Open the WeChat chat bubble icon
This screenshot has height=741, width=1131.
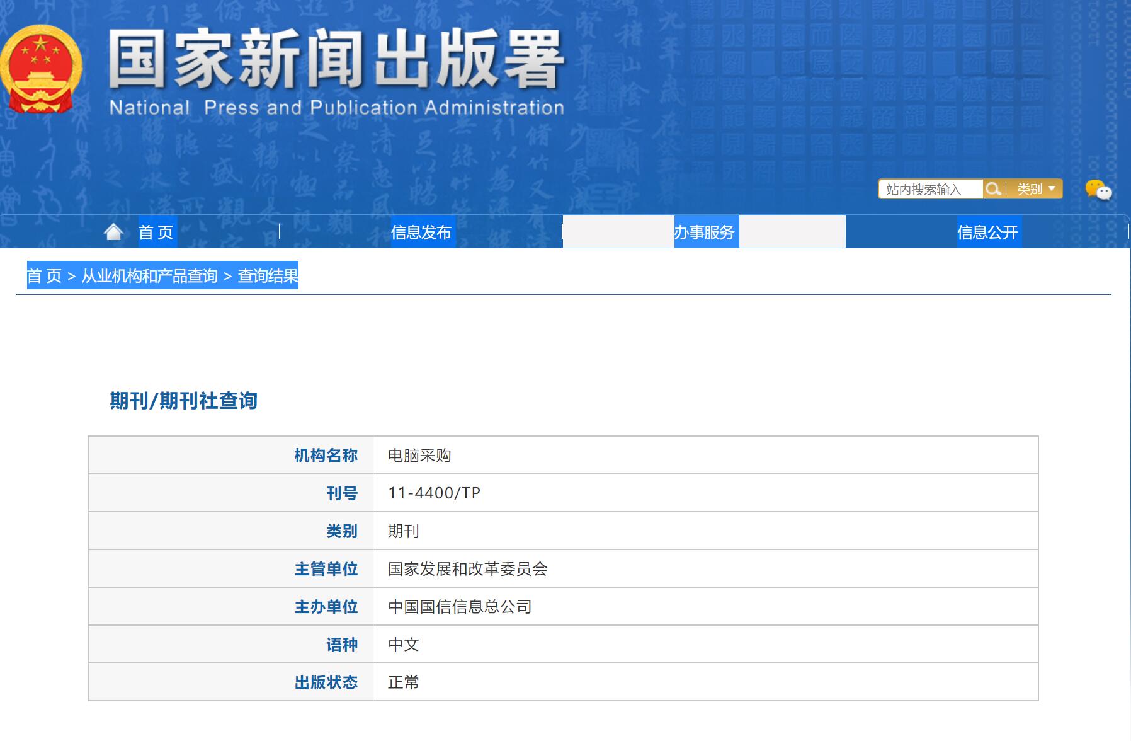[1098, 189]
